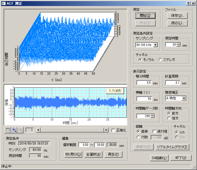Click the 測定時間 spinner up arrow
Image resolution: width=197 pixels, height=170 pixels.
178,44
